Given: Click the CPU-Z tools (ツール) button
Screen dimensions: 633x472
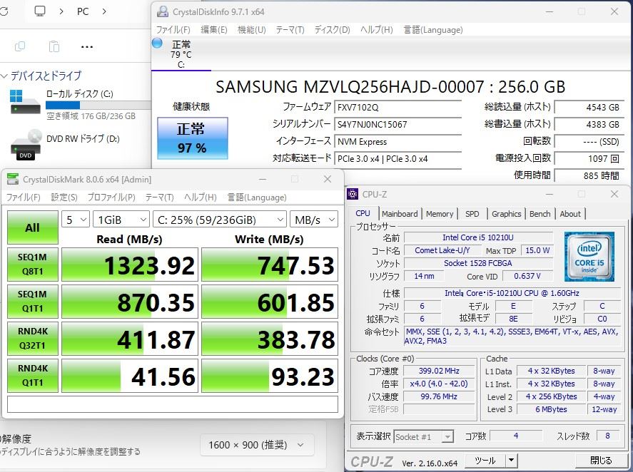Looking at the screenshot, I should coord(485,460).
